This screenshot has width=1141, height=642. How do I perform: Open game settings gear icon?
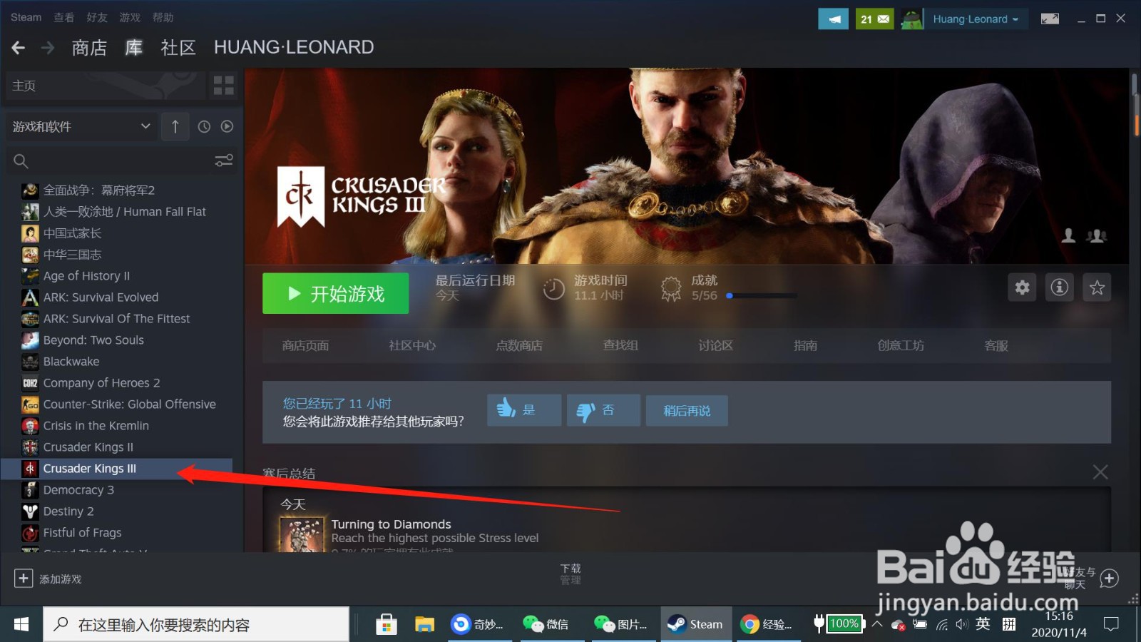[x=1023, y=287]
